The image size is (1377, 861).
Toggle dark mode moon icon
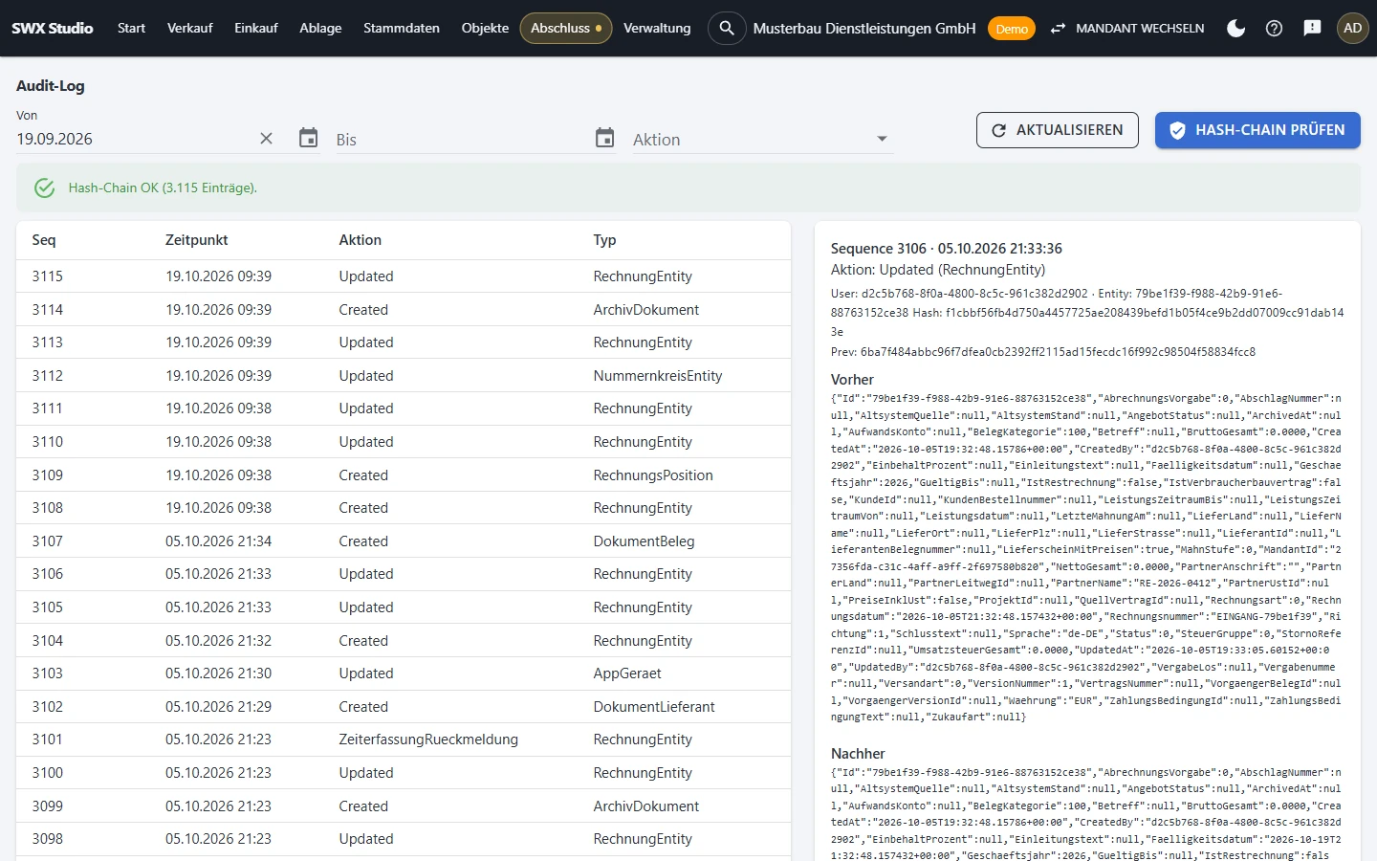[x=1235, y=28]
